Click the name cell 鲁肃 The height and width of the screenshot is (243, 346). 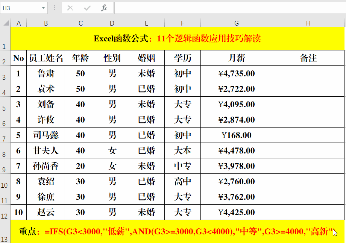tap(46, 73)
